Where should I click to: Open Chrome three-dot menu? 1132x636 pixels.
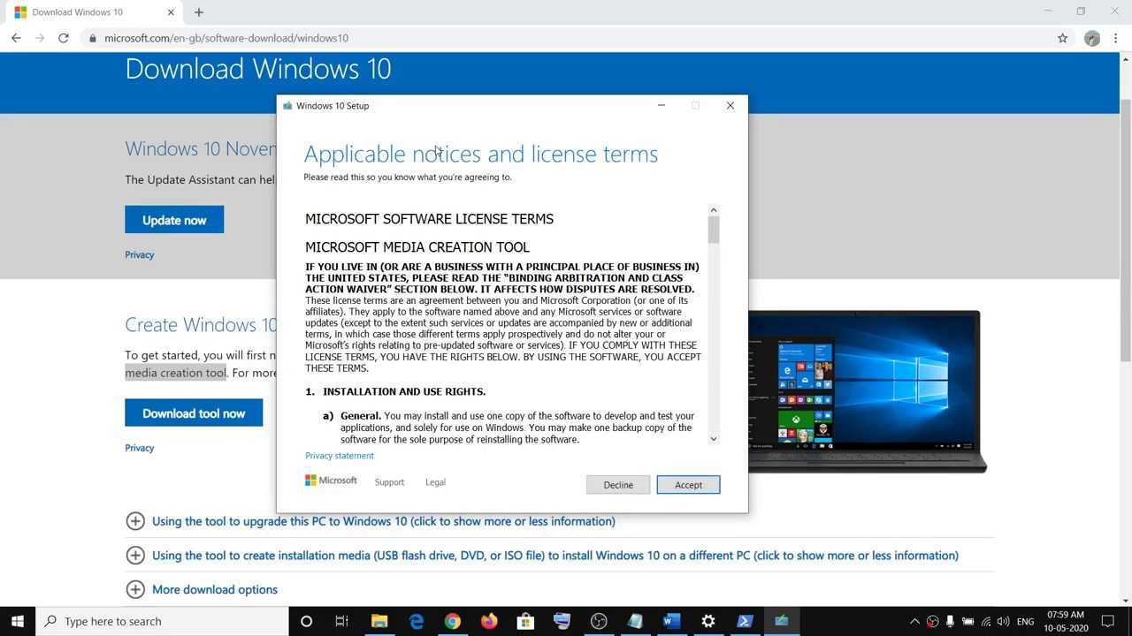(x=1117, y=38)
